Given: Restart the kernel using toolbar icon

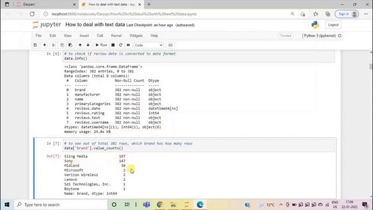Looking at the screenshot, I should (x=121, y=45).
